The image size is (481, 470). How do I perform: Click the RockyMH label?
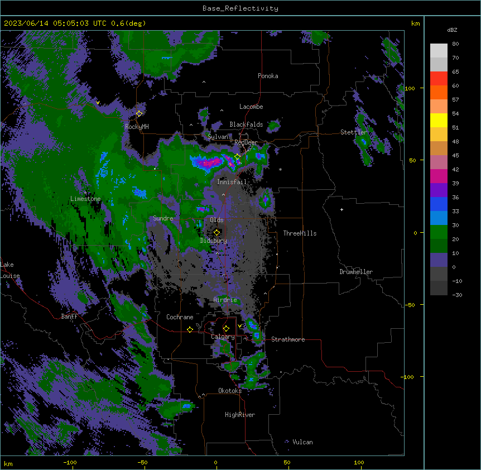pos(137,126)
